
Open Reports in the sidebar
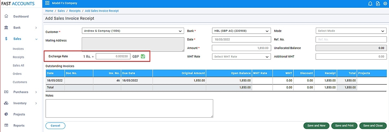tap(19, 126)
